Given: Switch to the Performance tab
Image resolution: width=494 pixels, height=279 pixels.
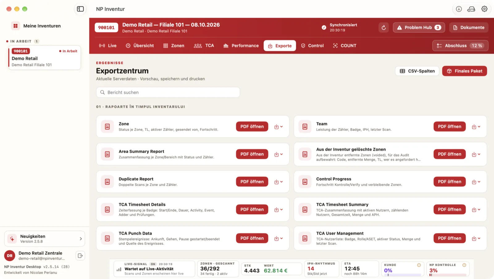Looking at the screenshot, I should [241, 46].
